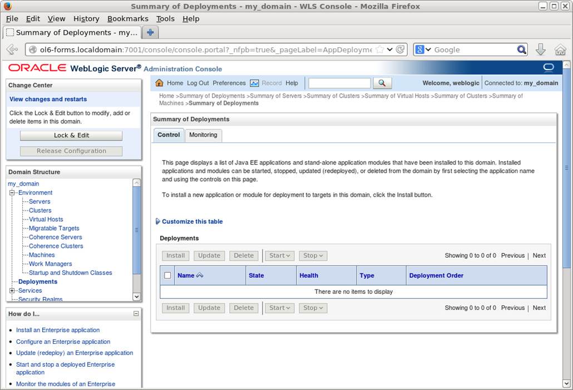Open the Configure an Enterprise application link
This screenshot has height=390, width=573.
(63, 342)
